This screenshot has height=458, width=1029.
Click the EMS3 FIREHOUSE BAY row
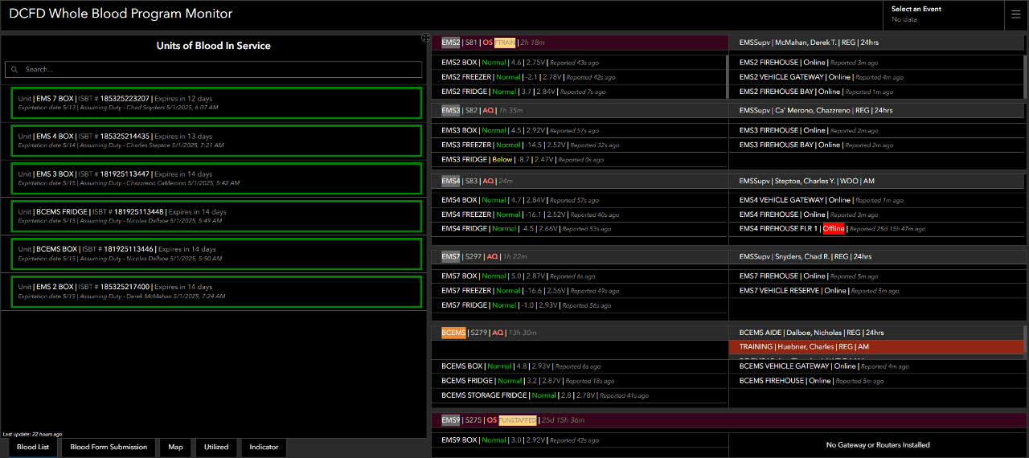[878, 145]
